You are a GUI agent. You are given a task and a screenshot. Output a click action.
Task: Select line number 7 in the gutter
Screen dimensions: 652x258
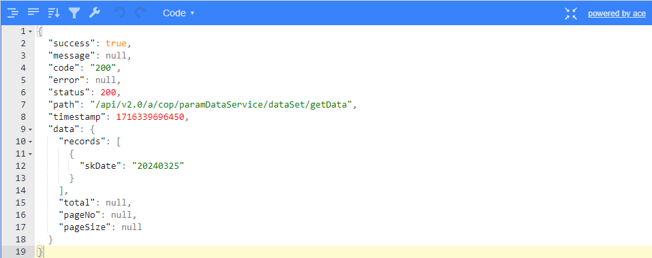[23, 105]
